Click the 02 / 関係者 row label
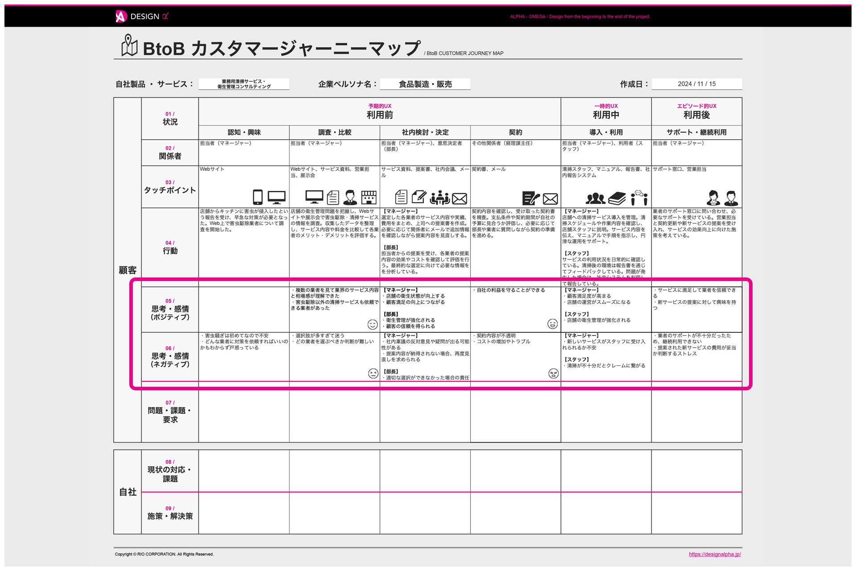This screenshot has width=856, height=571. 170,153
